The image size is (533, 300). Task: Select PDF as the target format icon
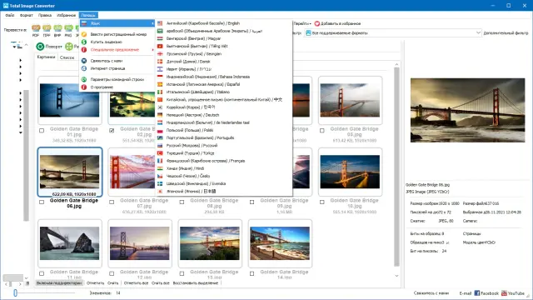click(x=36, y=28)
